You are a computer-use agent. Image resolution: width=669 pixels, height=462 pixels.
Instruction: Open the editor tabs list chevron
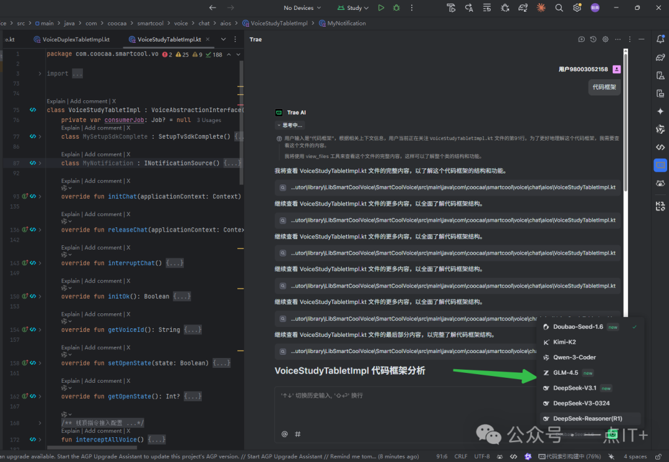223,39
